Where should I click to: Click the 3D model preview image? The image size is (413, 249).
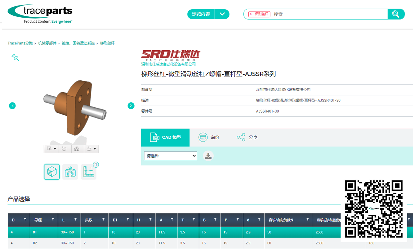point(74,107)
